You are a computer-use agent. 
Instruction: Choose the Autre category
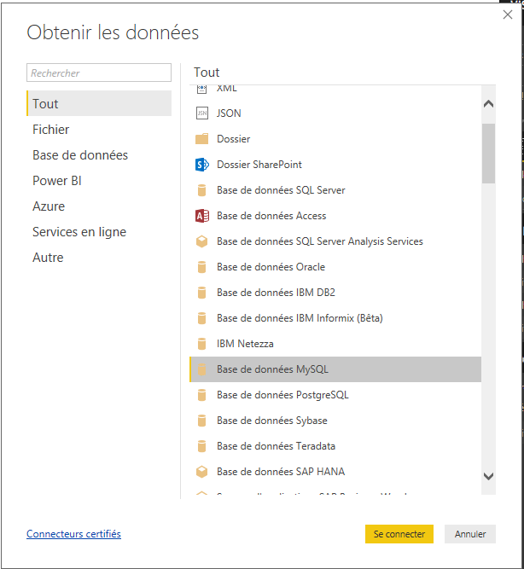tap(99, 258)
